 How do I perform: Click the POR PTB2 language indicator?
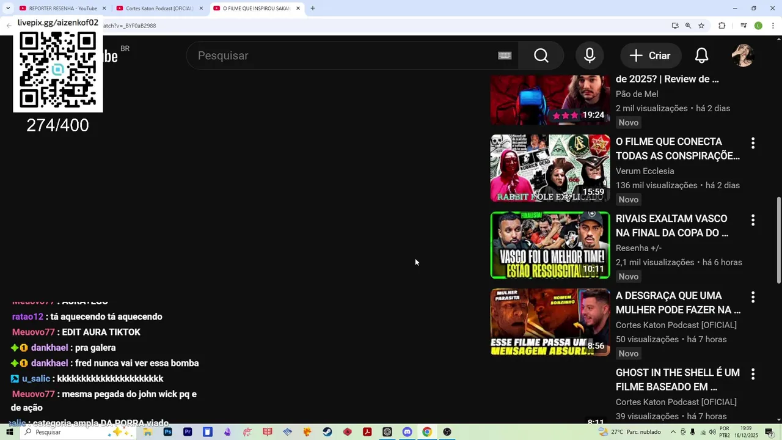(x=725, y=432)
